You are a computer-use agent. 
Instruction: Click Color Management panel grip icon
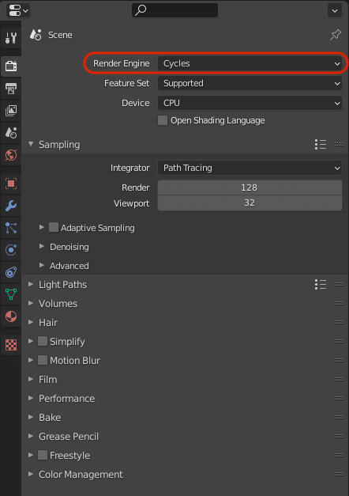[339, 474]
